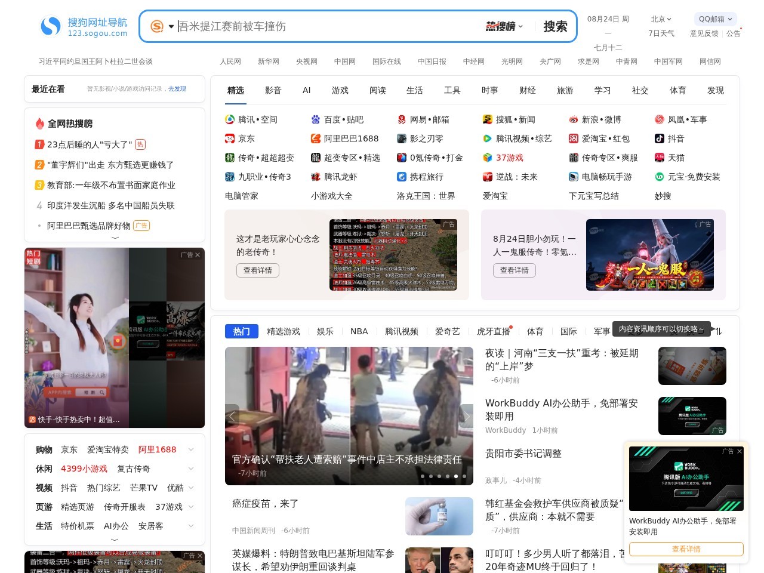Screen dimensions: 764x573
Task: Click the 腾讯视频 play icon
Action: tap(488, 138)
